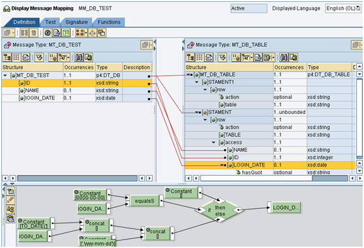Collapse the STAMENT1 node in target tree
364x248 pixels.
pos(197,82)
